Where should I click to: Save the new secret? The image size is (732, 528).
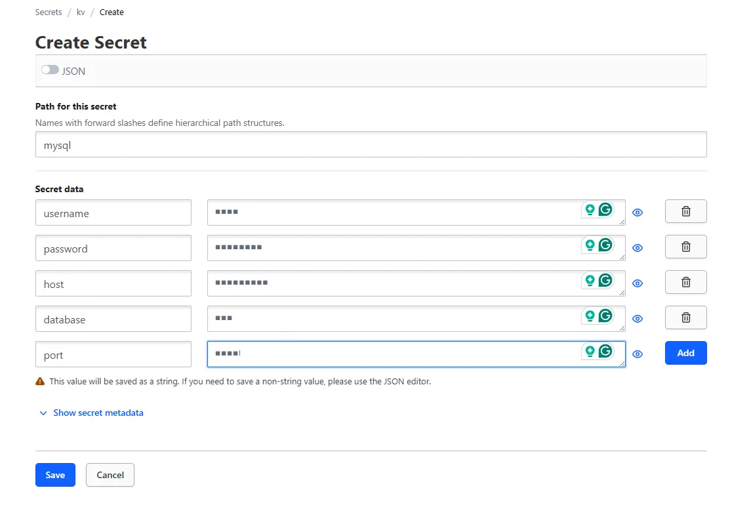pos(55,475)
